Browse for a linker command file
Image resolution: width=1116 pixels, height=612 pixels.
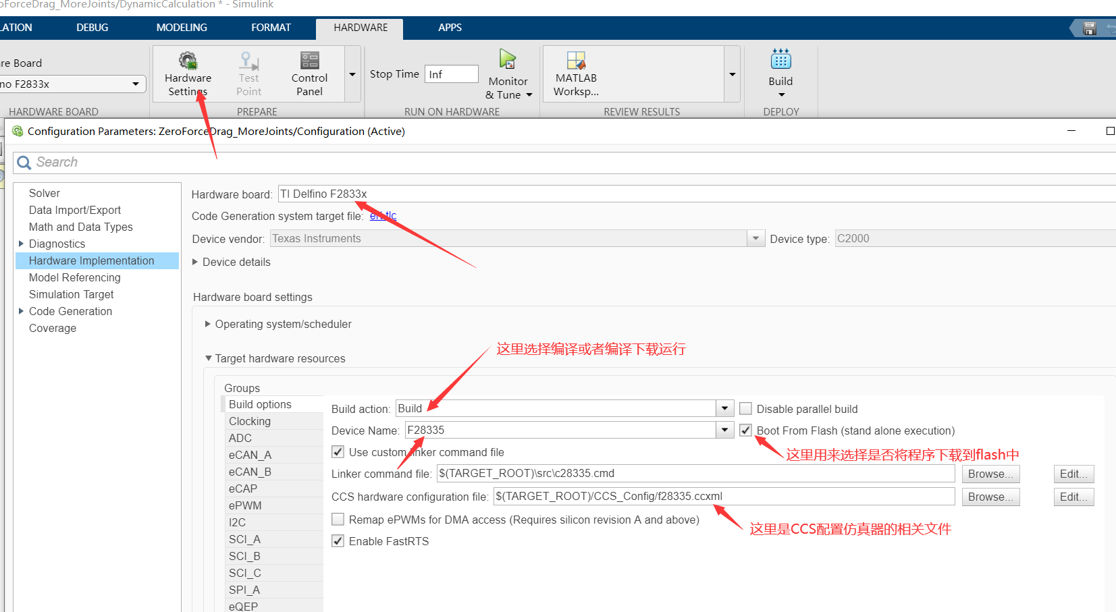[990, 473]
